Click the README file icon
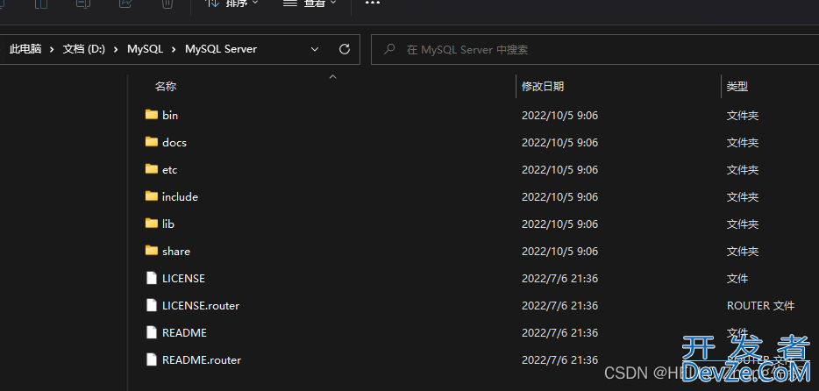 pos(152,332)
